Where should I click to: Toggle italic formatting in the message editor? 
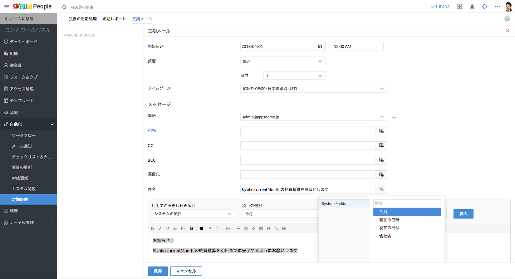coord(160,229)
